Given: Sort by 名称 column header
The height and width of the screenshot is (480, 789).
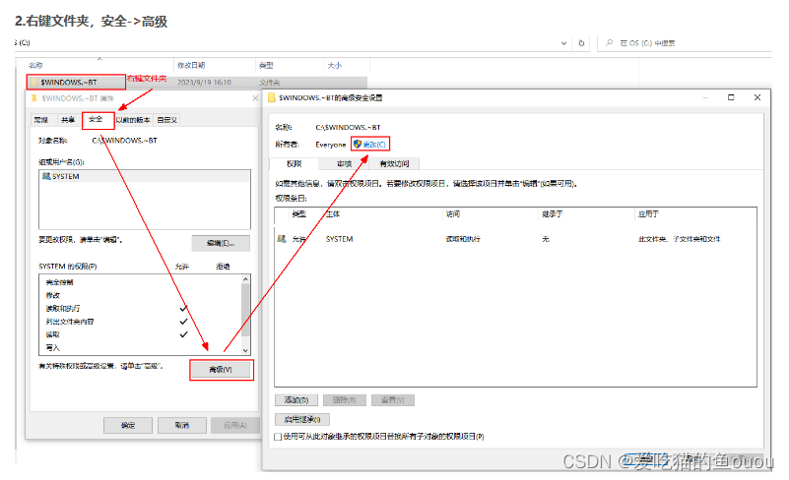Looking at the screenshot, I should pyautogui.click(x=35, y=65).
